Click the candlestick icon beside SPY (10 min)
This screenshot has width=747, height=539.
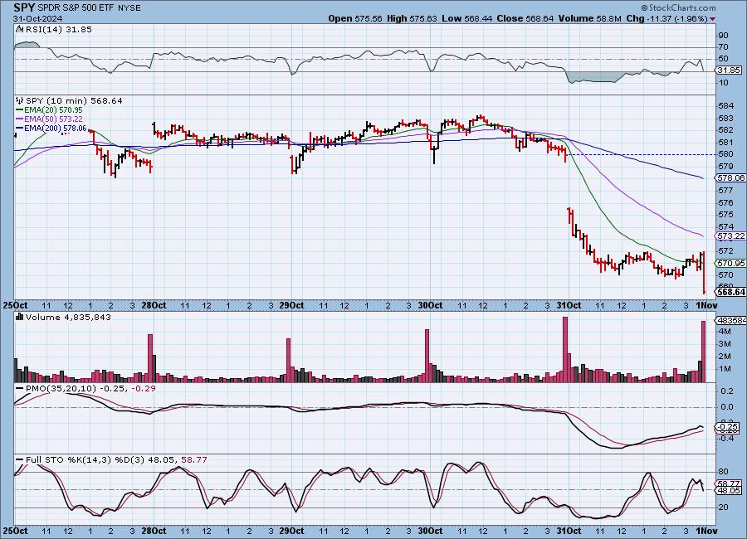pyautogui.click(x=20, y=100)
